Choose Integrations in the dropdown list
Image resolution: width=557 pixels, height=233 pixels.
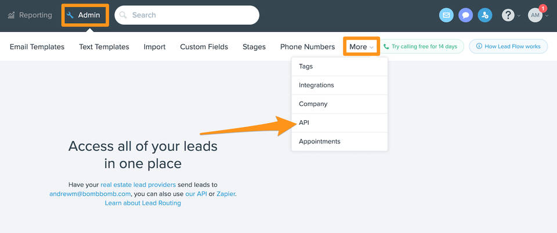(x=316, y=85)
